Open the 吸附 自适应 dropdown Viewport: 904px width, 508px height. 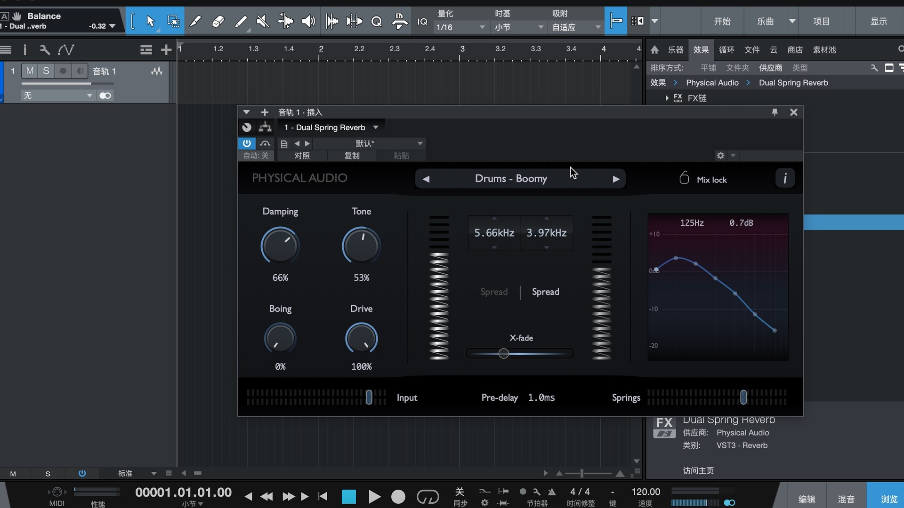tap(576, 27)
